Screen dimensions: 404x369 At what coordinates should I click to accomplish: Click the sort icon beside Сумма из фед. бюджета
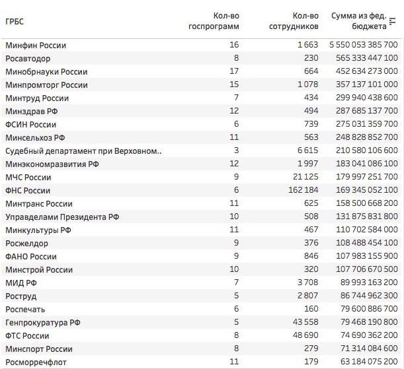coord(392,21)
